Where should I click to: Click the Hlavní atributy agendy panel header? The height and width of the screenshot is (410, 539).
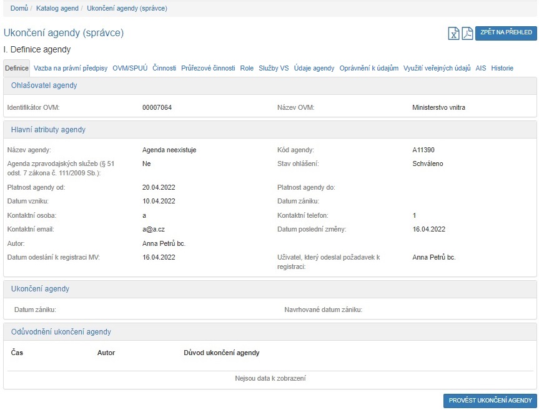coord(48,130)
